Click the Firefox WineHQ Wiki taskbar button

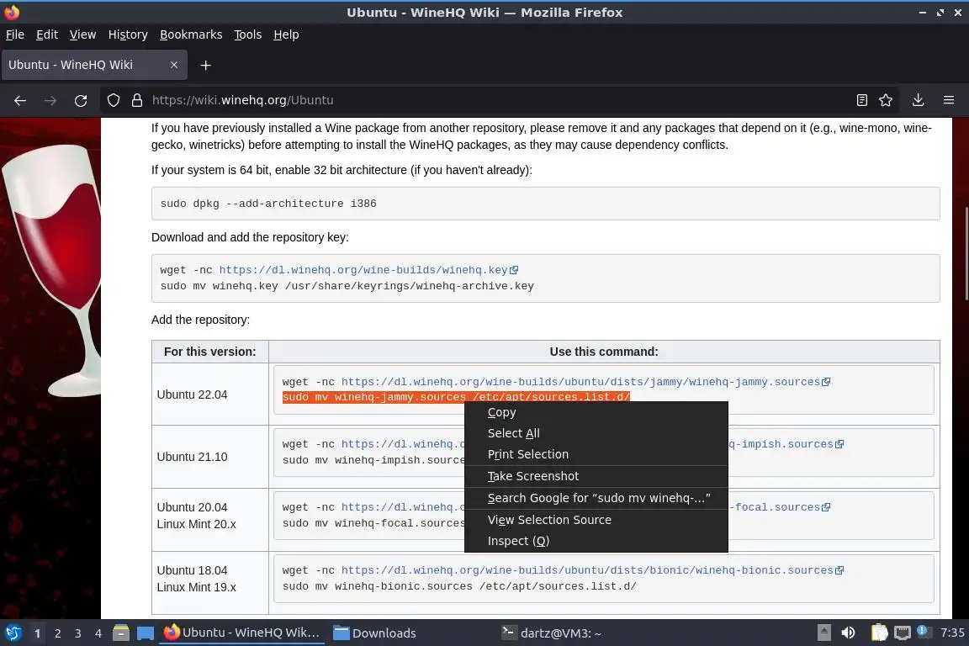(x=241, y=633)
